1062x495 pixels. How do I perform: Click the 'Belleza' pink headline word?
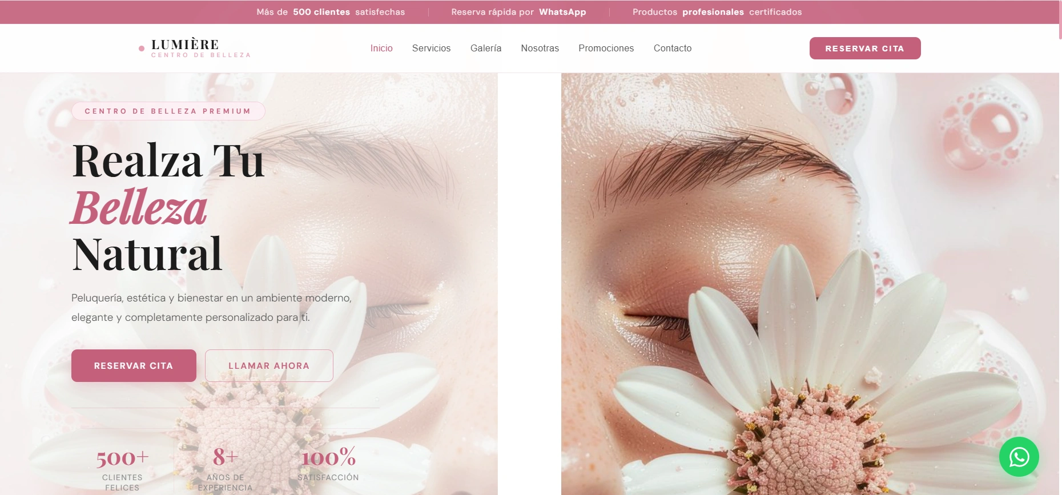(139, 207)
